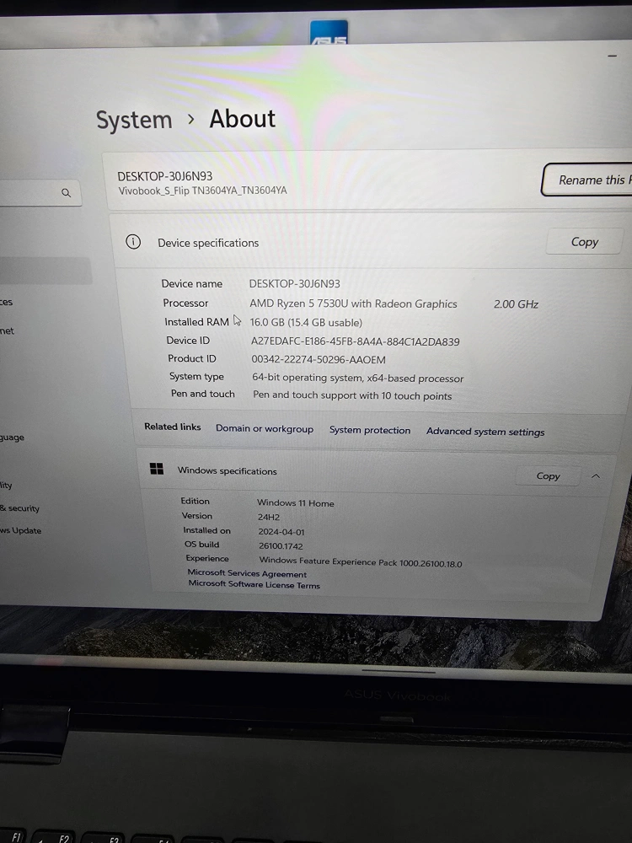The image size is (632, 843).
Task: Open Privacy & security sidebar item
Action: pyautogui.click(x=19, y=508)
